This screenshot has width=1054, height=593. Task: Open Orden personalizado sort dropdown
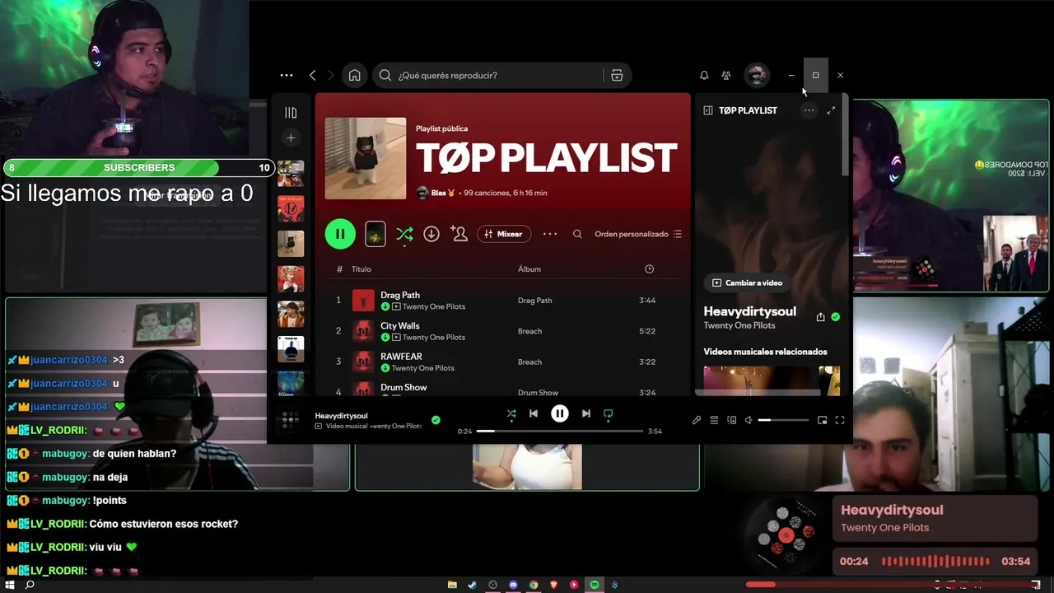pyautogui.click(x=638, y=234)
